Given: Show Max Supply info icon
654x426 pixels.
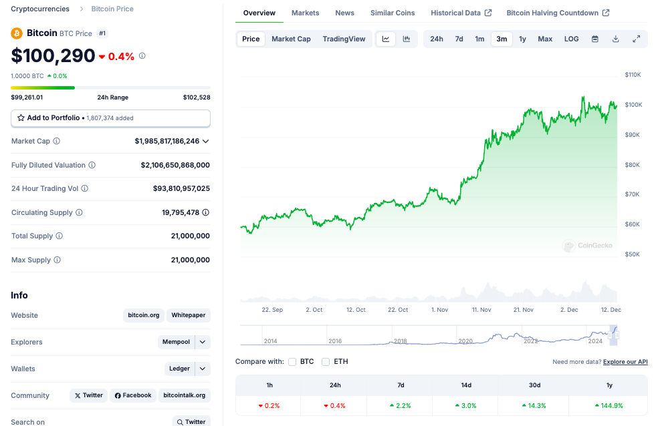Looking at the screenshot, I should [57, 260].
